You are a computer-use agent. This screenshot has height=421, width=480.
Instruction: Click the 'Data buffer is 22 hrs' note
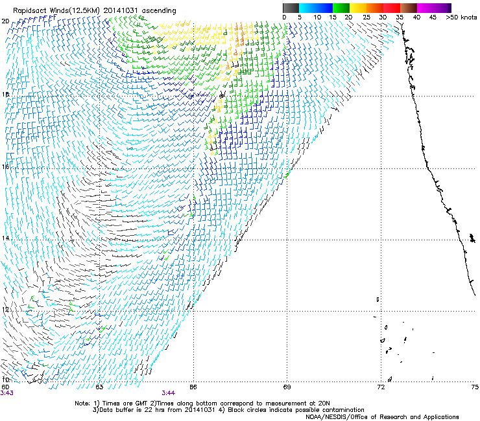(228, 410)
